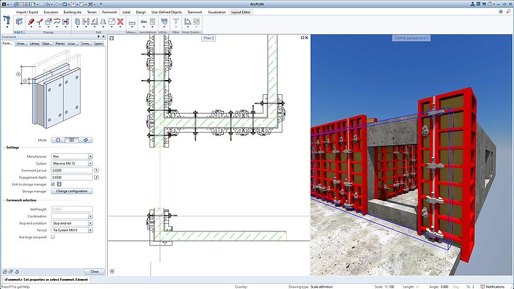The height and width of the screenshot is (289, 514).
Task: Toggle Link to storage manager checkbox
Action: click(x=53, y=184)
